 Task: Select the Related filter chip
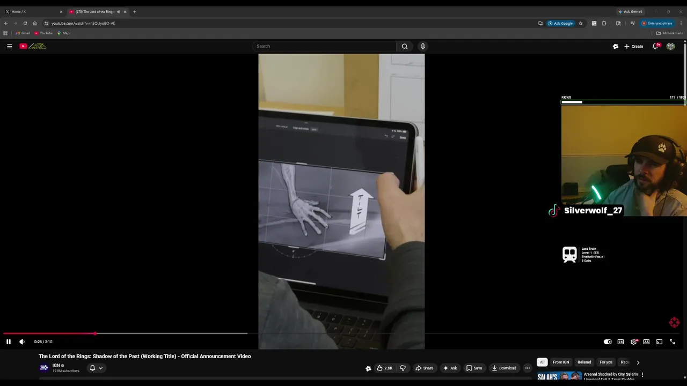tap(584, 362)
